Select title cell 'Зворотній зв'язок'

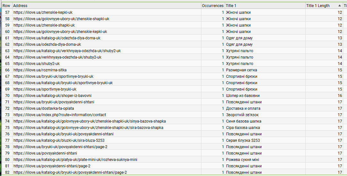tap(242, 115)
